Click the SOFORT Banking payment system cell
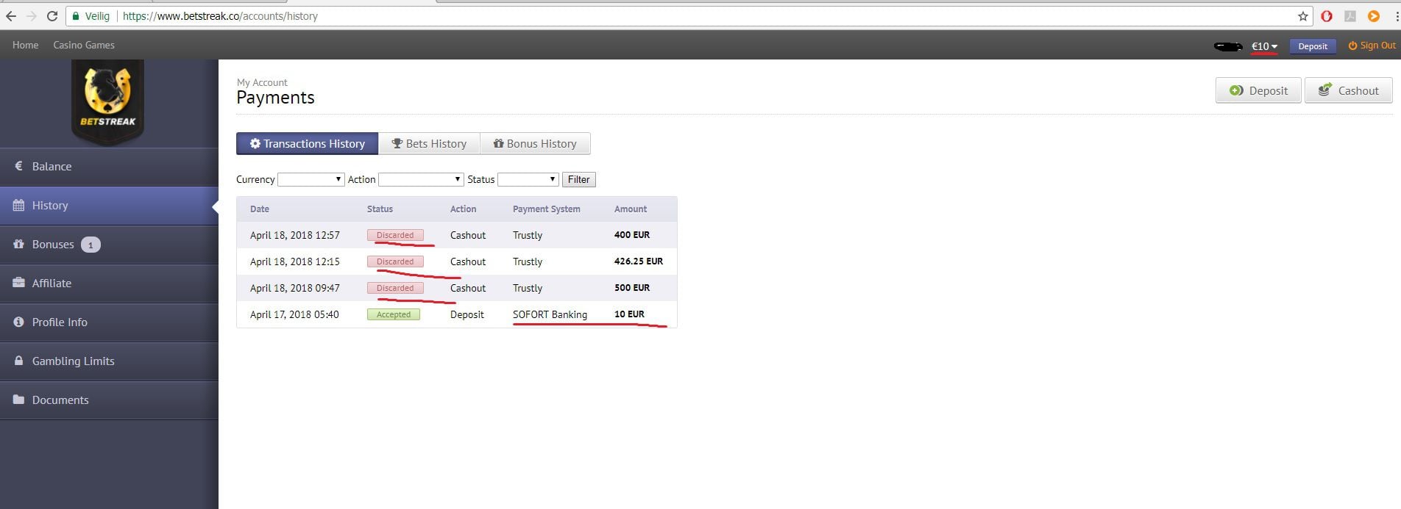The height and width of the screenshot is (509, 1401). 550,314
